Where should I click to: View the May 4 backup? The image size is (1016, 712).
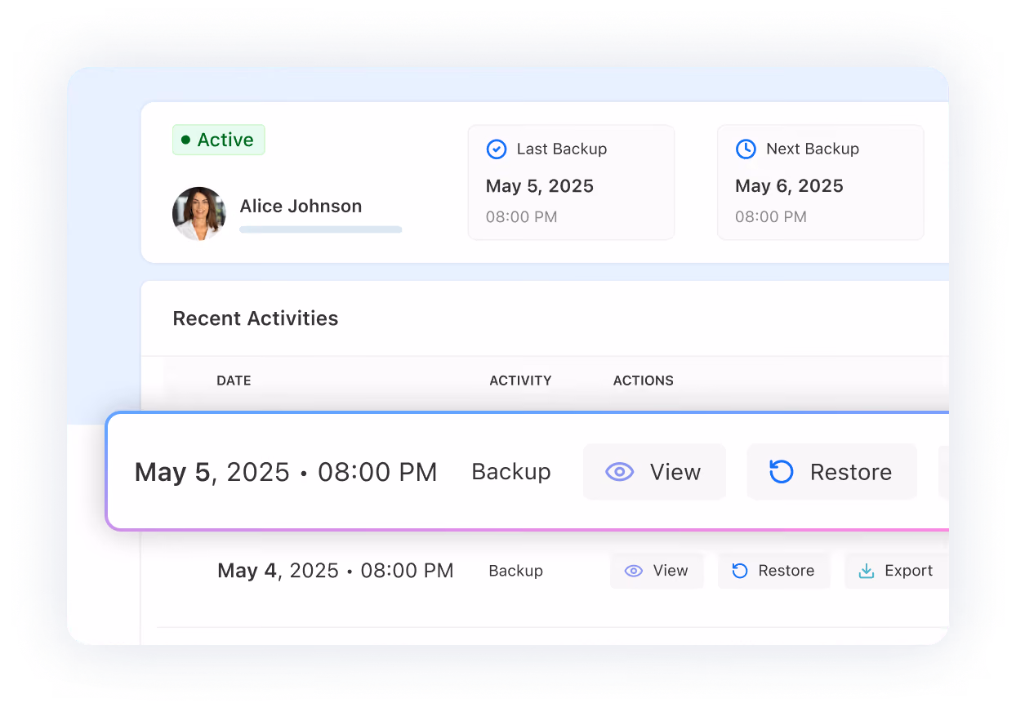tap(657, 571)
